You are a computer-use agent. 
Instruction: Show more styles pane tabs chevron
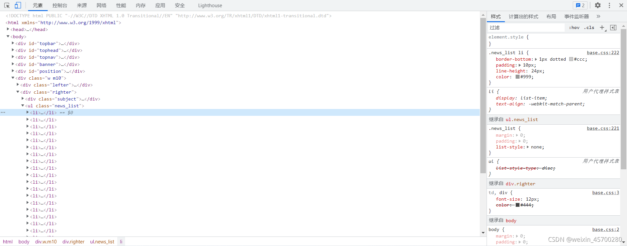tap(598, 16)
